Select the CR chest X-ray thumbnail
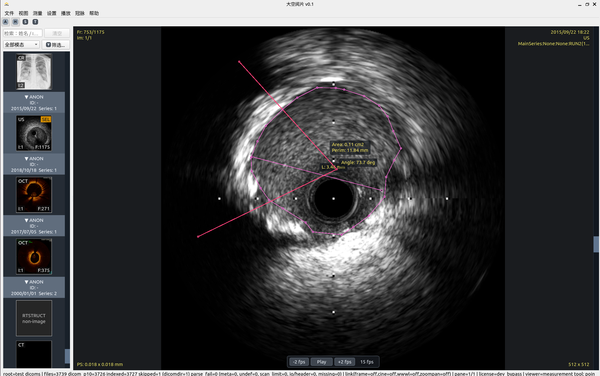This screenshot has height=376, width=600. (34, 72)
